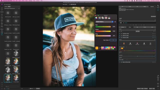Click the Hue slider in Shadows filter

tap(137, 51)
